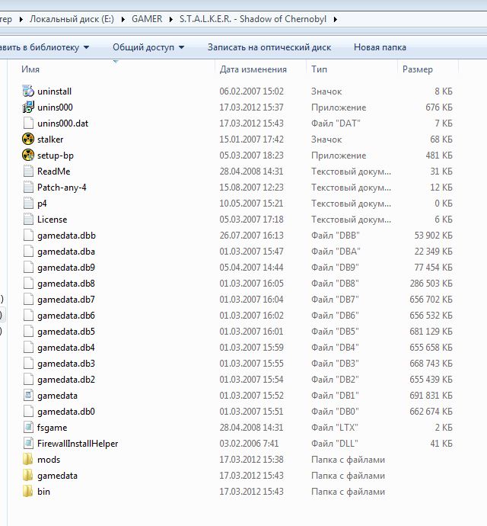Click the mods folder icon
This screenshot has height=526, width=487.
tap(28, 459)
